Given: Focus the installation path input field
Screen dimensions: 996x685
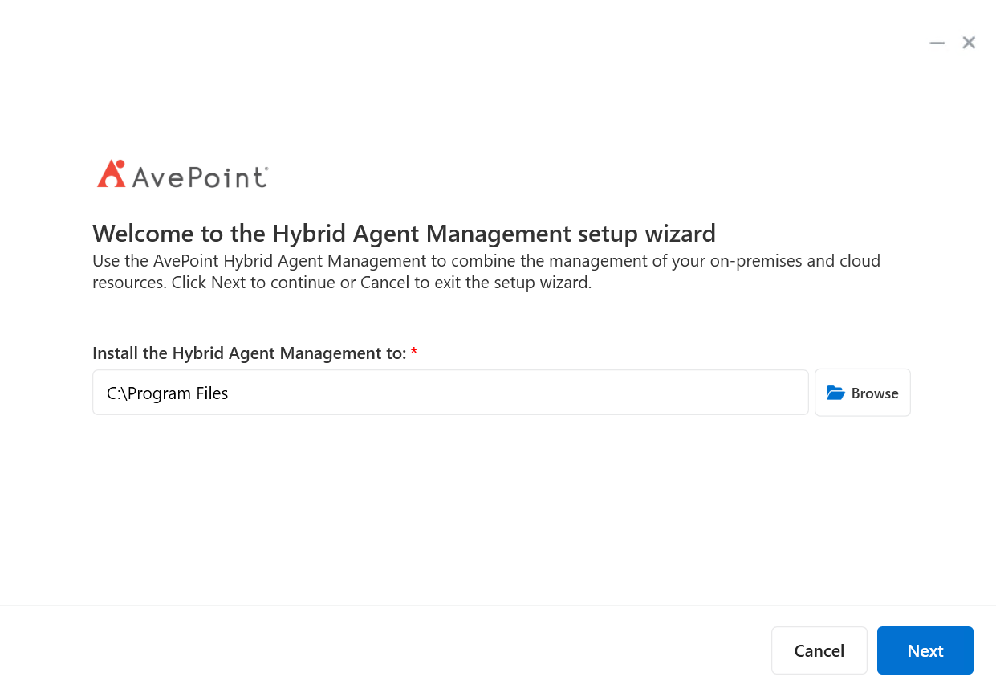Looking at the screenshot, I should point(449,393).
